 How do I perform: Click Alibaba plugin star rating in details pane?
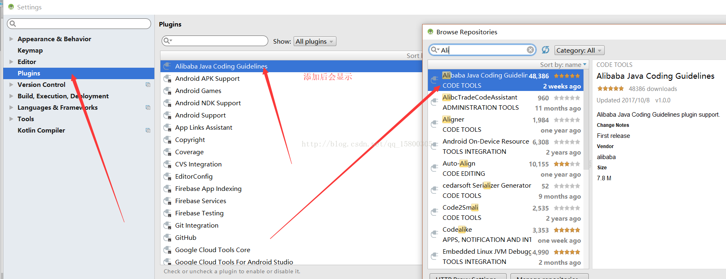click(610, 89)
